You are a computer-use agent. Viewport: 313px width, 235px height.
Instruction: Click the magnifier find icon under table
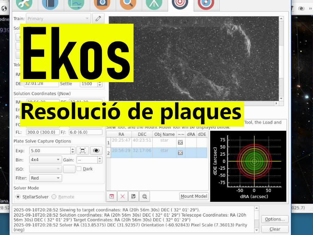pos(145,196)
